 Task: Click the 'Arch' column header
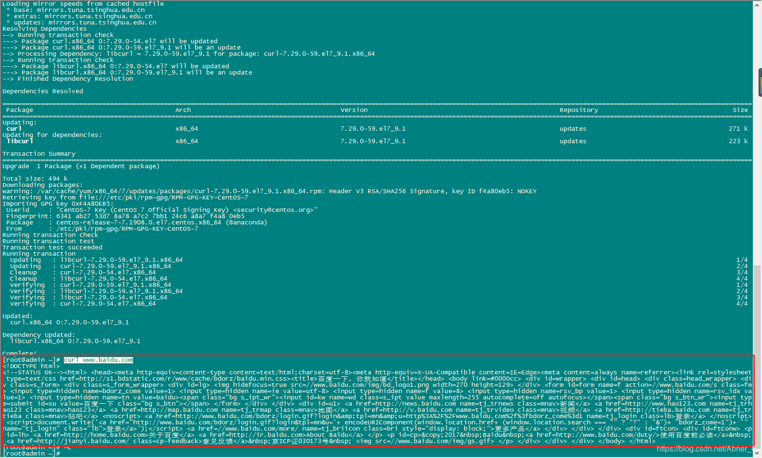point(183,110)
